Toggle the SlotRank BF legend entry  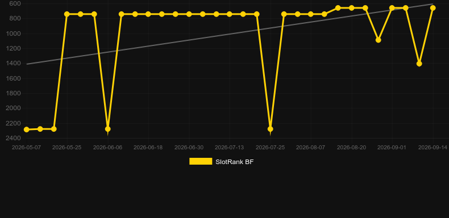tap(221, 162)
